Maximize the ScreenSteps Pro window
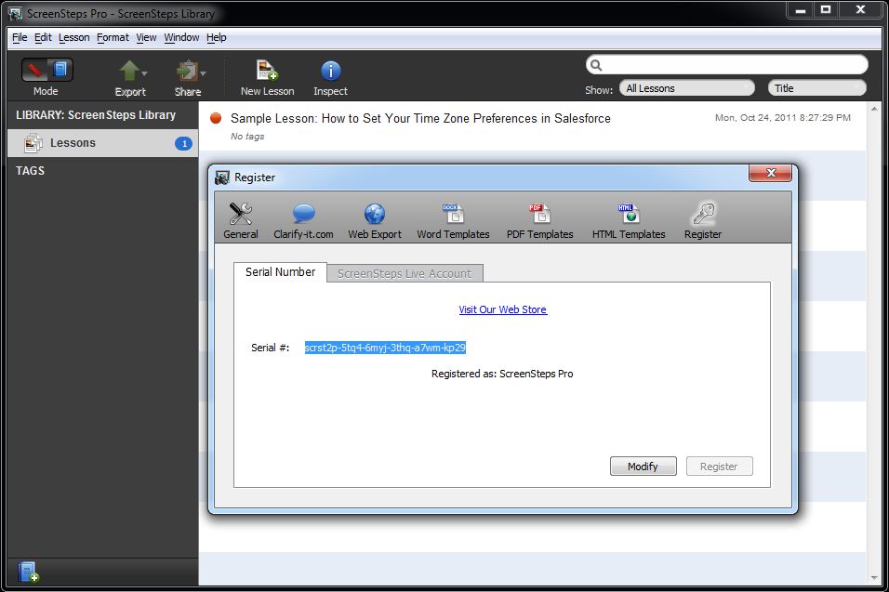This screenshot has height=592, width=889. click(826, 9)
